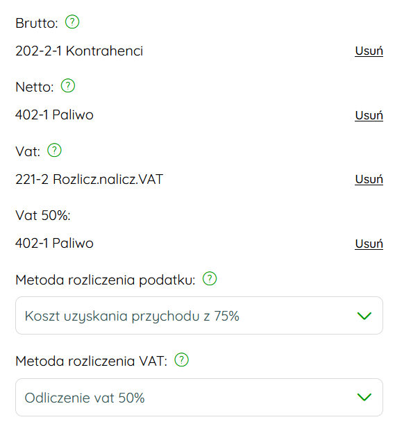Screen dimensions: 395x431
Task: Open the help tooltip next to Brutto
Action: tap(72, 22)
